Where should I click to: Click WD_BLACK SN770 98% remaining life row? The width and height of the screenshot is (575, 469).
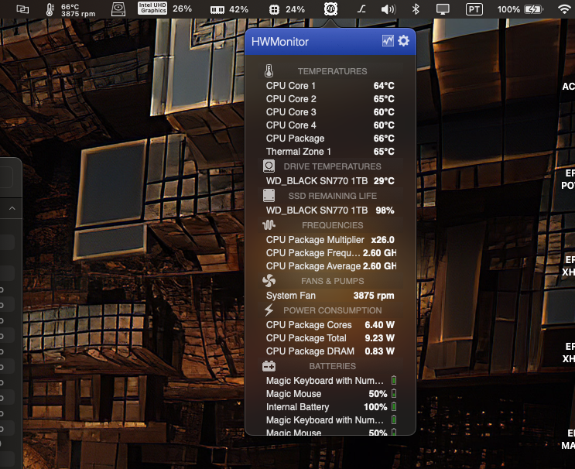point(330,210)
